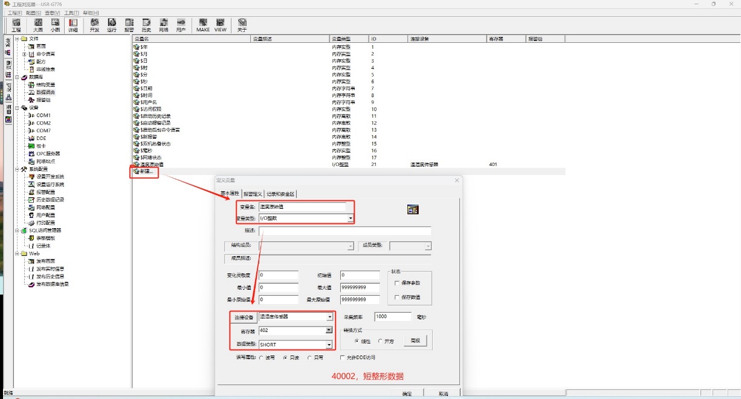Click the 开发 toolbar icon
The width and height of the screenshot is (741, 399).
pyautogui.click(x=94, y=25)
